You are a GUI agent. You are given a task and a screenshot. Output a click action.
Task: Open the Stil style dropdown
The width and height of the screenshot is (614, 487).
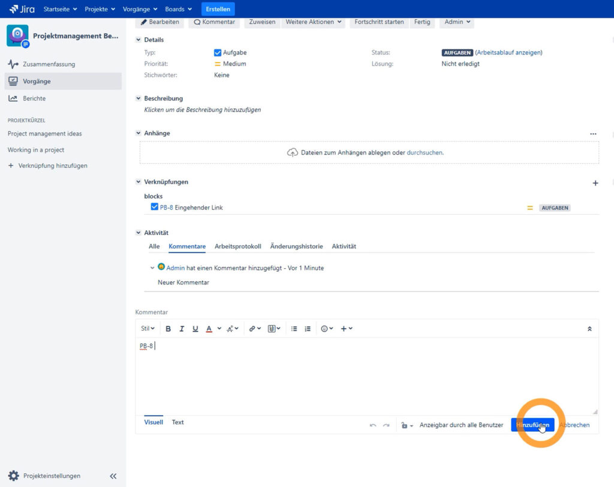147,328
